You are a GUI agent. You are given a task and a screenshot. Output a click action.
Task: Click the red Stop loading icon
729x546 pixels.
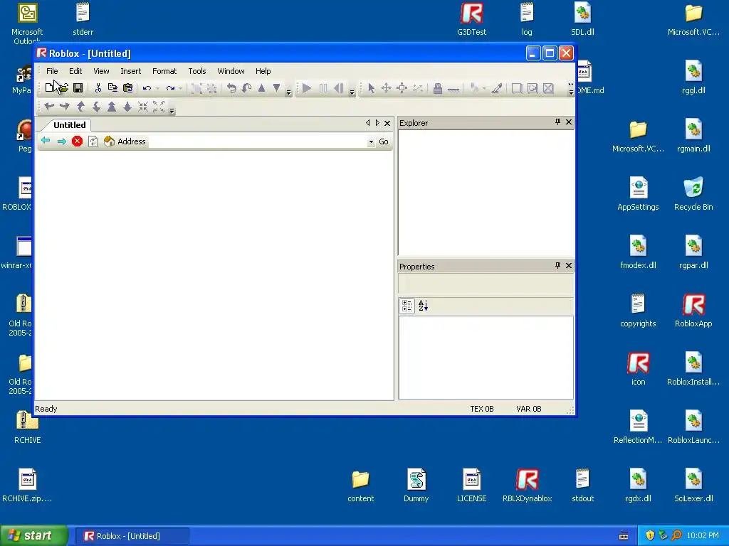77,141
